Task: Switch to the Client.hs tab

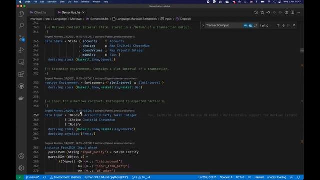Action: 40,12
